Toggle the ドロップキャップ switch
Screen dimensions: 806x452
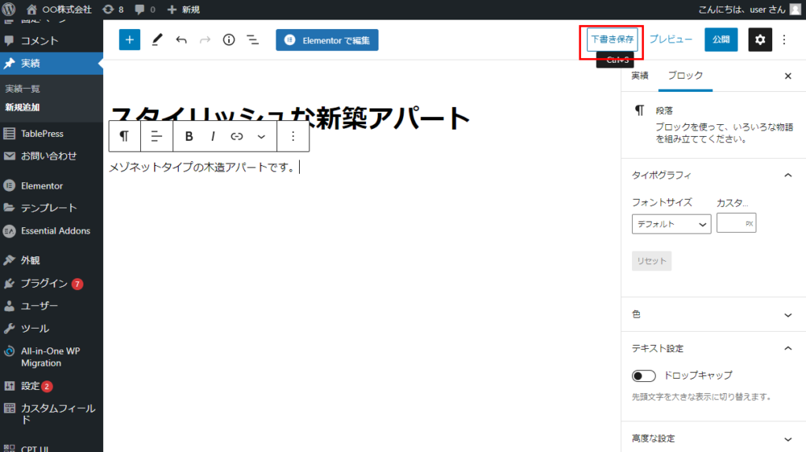tap(644, 376)
